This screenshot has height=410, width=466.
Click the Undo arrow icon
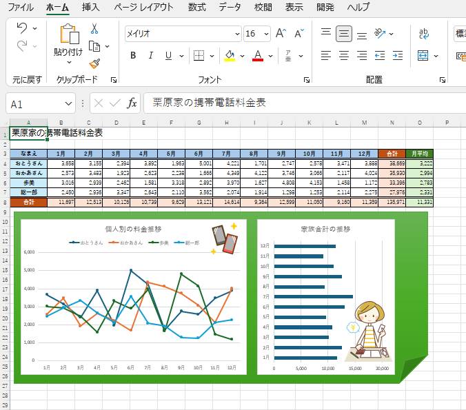pos(22,28)
